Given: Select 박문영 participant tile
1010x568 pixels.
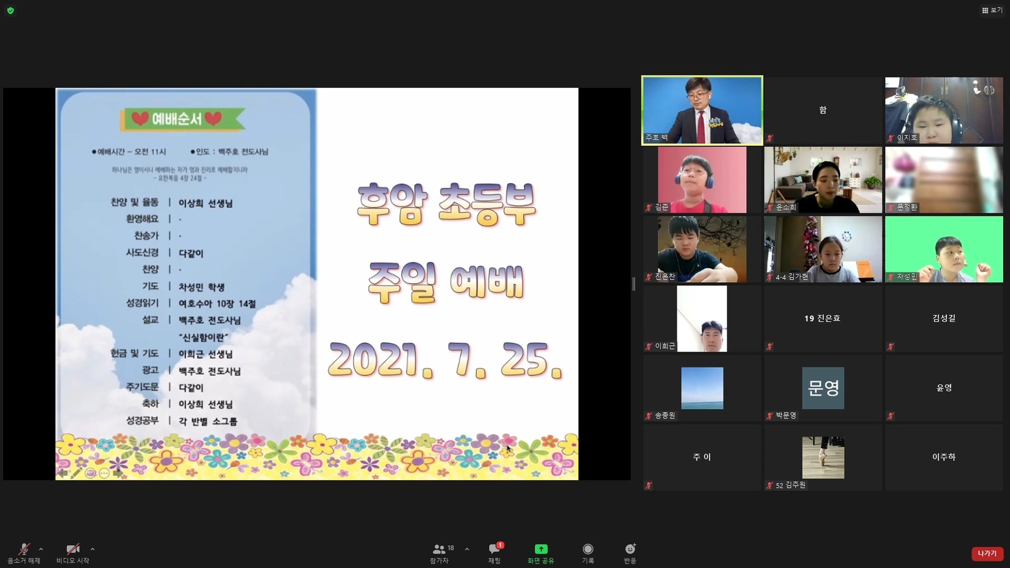Looking at the screenshot, I should [x=823, y=388].
